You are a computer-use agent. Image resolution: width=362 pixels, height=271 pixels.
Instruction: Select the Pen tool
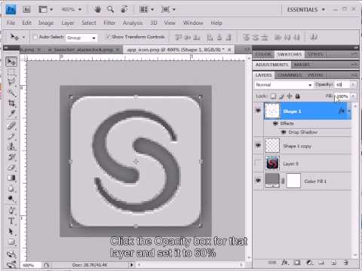[x=11, y=210]
